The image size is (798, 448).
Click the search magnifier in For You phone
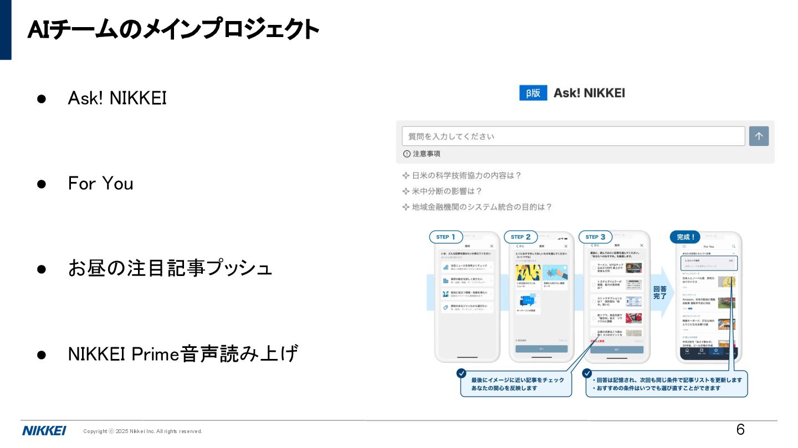pos(734,246)
